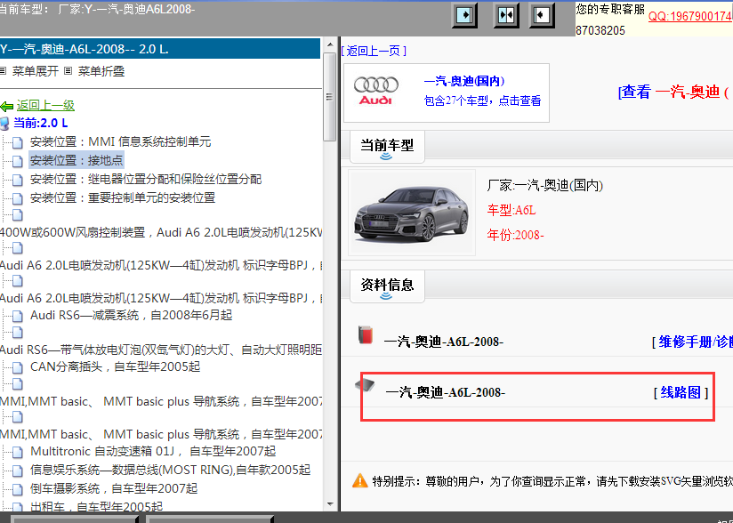733x523 pixels.
Task: Open the 线路图 link
Action: pyautogui.click(x=681, y=392)
